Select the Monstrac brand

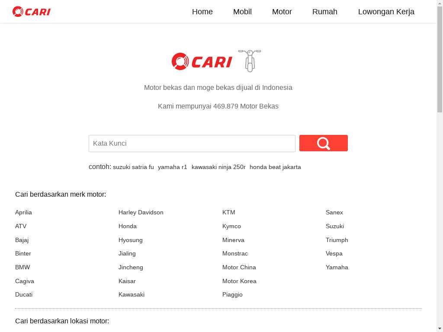pos(235,253)
